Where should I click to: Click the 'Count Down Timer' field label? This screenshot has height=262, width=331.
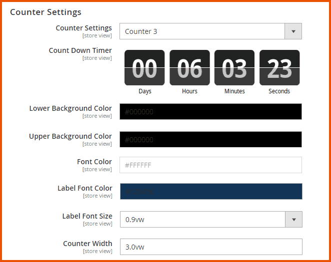[80, 50]
